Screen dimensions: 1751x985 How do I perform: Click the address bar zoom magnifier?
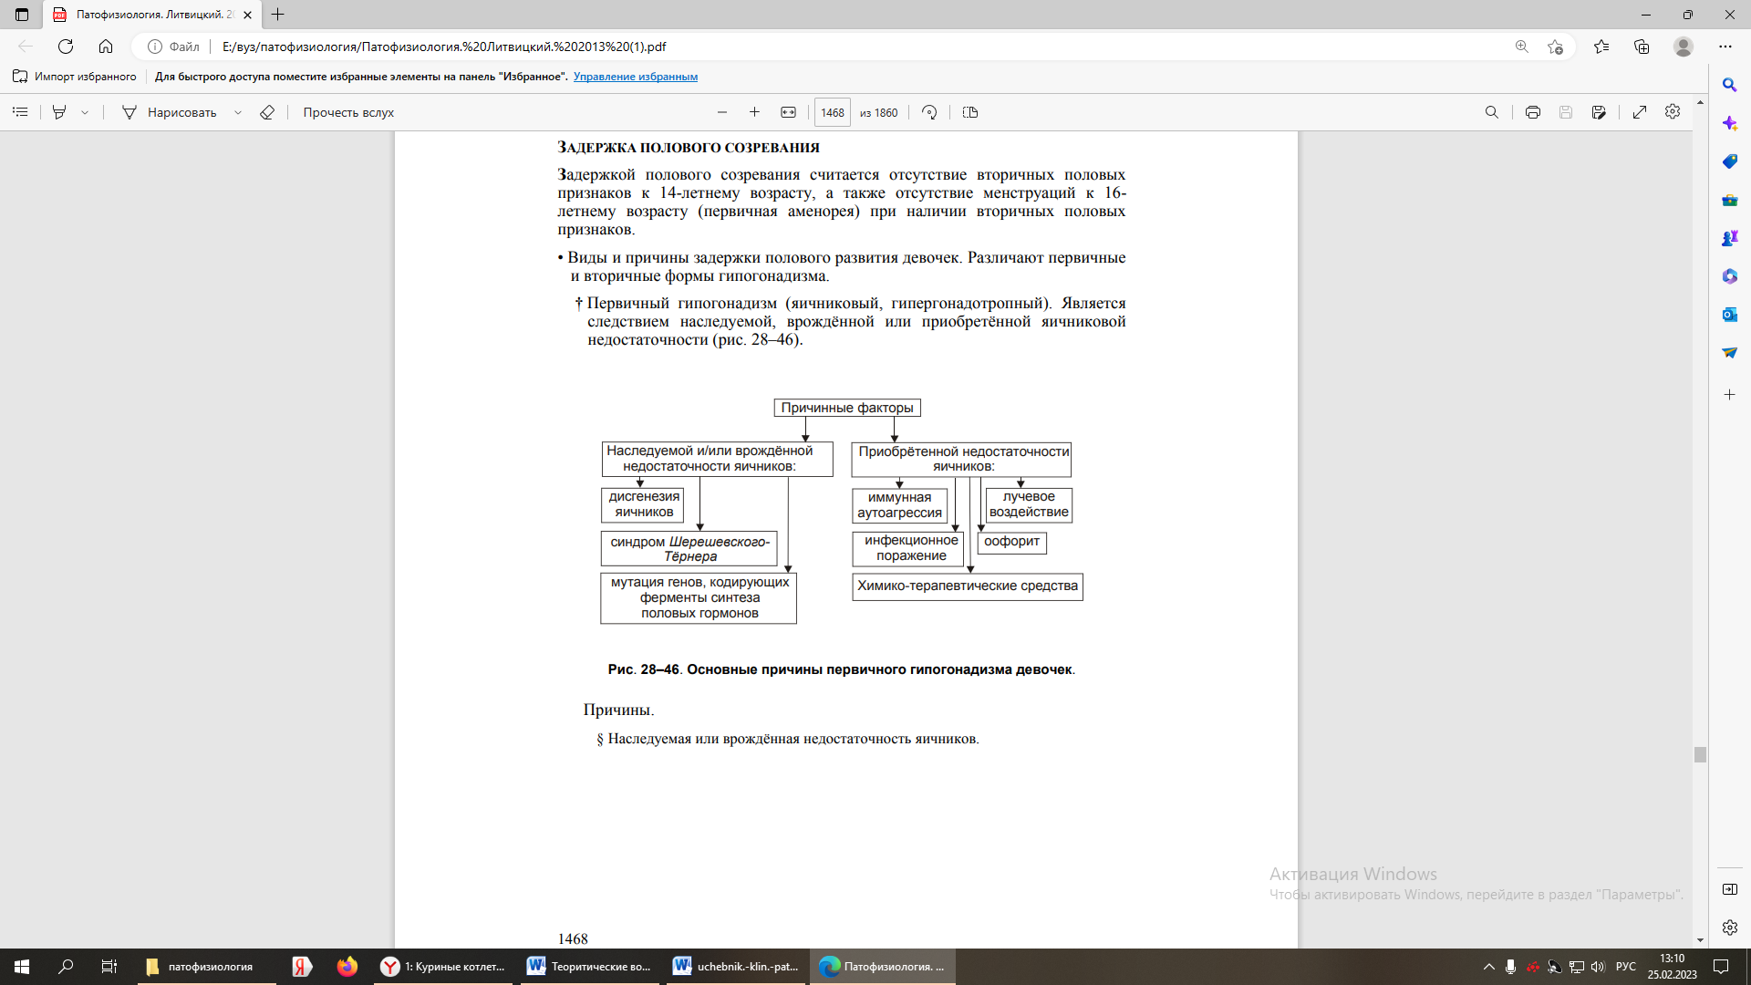(1522, 47)
